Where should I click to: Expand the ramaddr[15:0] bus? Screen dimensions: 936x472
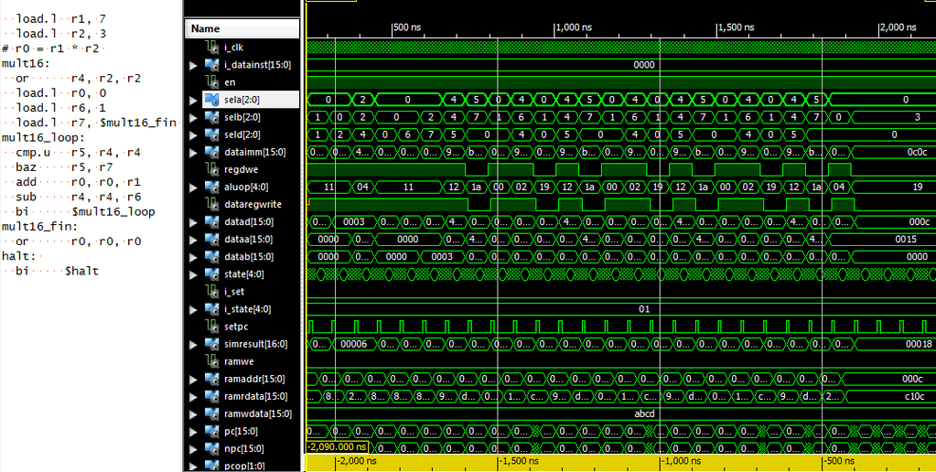click(193, 380)
